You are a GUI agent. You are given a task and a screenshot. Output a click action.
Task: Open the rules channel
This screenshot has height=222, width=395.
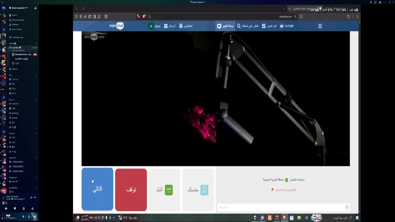(14, 109)
